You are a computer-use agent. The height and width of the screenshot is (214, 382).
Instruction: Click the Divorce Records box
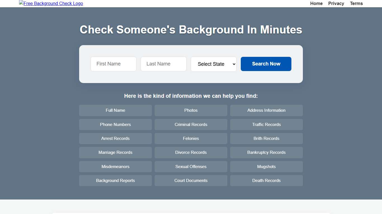191,152
